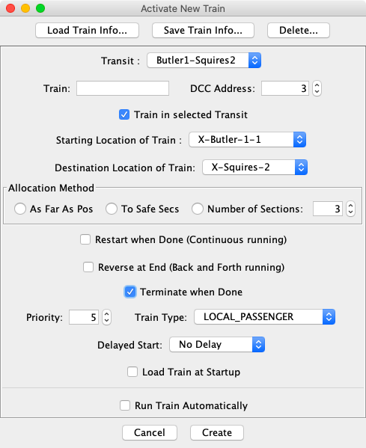This screenshot has width=366, height=448.
Task: Open the Destination Location of Train dropdown
Action: click(x=254, y=167)
